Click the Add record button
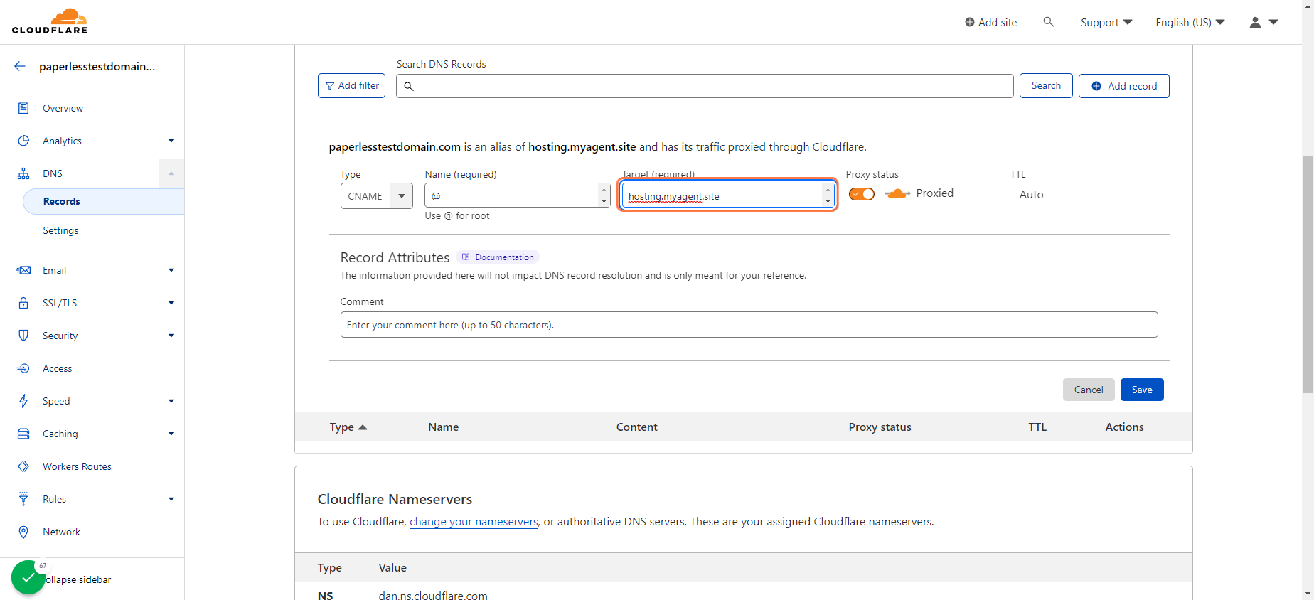 [x=1124, y=86]
